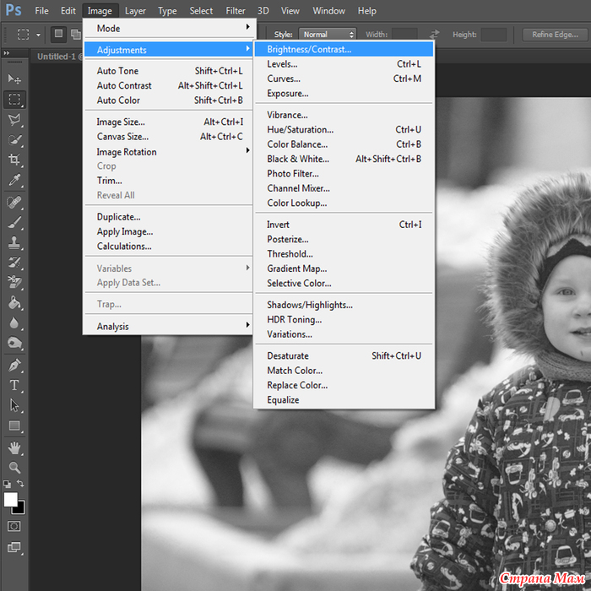This screenshot has height=591, width=591.
Task: Choose Add to selection mode
Action: 76,35
